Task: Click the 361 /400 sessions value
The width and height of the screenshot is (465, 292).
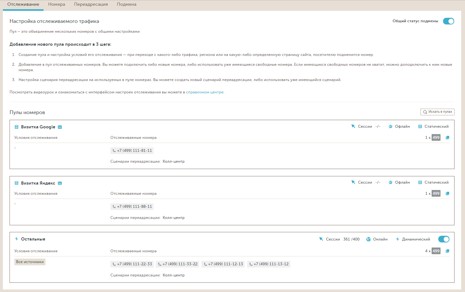Action: pos(351,239)
